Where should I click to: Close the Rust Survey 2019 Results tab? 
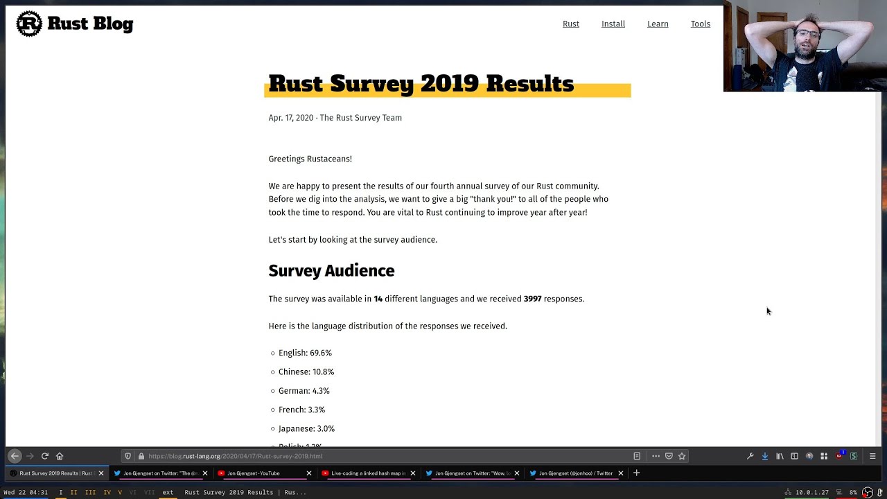coord(100,473)
